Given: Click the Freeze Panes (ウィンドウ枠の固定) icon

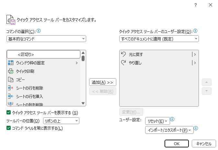Looking at the screenshot, I should pyautogui.click(x=10, y=63).
